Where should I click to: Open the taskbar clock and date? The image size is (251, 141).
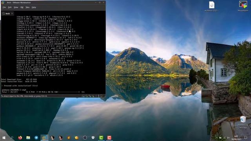point(236,138)
